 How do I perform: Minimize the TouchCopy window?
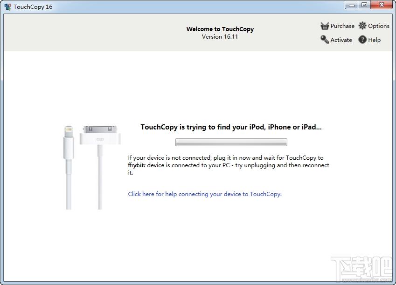pos(352,5)
